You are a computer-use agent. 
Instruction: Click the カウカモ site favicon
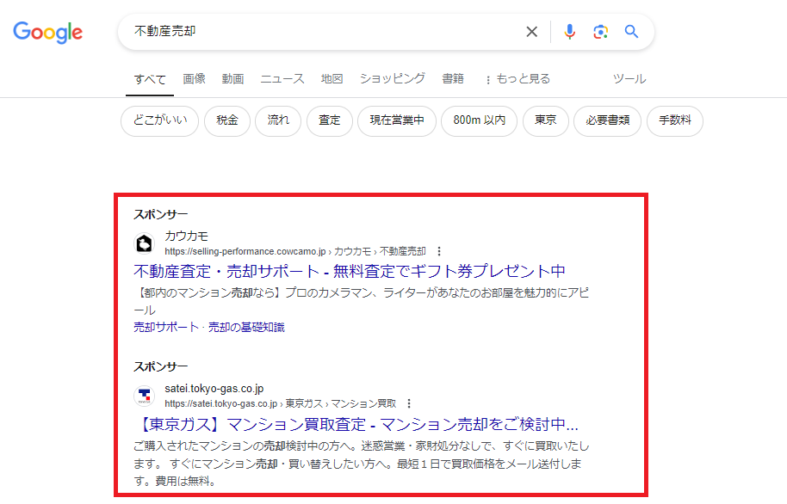(x=143, y=243)
